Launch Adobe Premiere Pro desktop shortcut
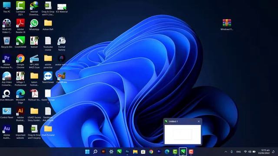The height and width of the screenshot is (156, 278). (x=7, y=61)
